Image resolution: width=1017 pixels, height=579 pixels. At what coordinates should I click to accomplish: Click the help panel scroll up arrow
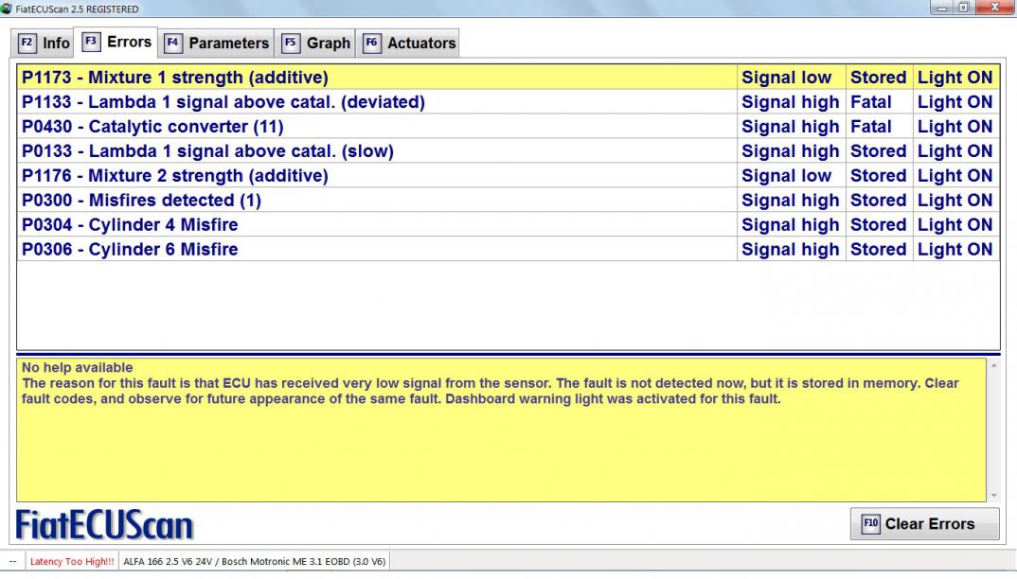click(x=993, y=366)
